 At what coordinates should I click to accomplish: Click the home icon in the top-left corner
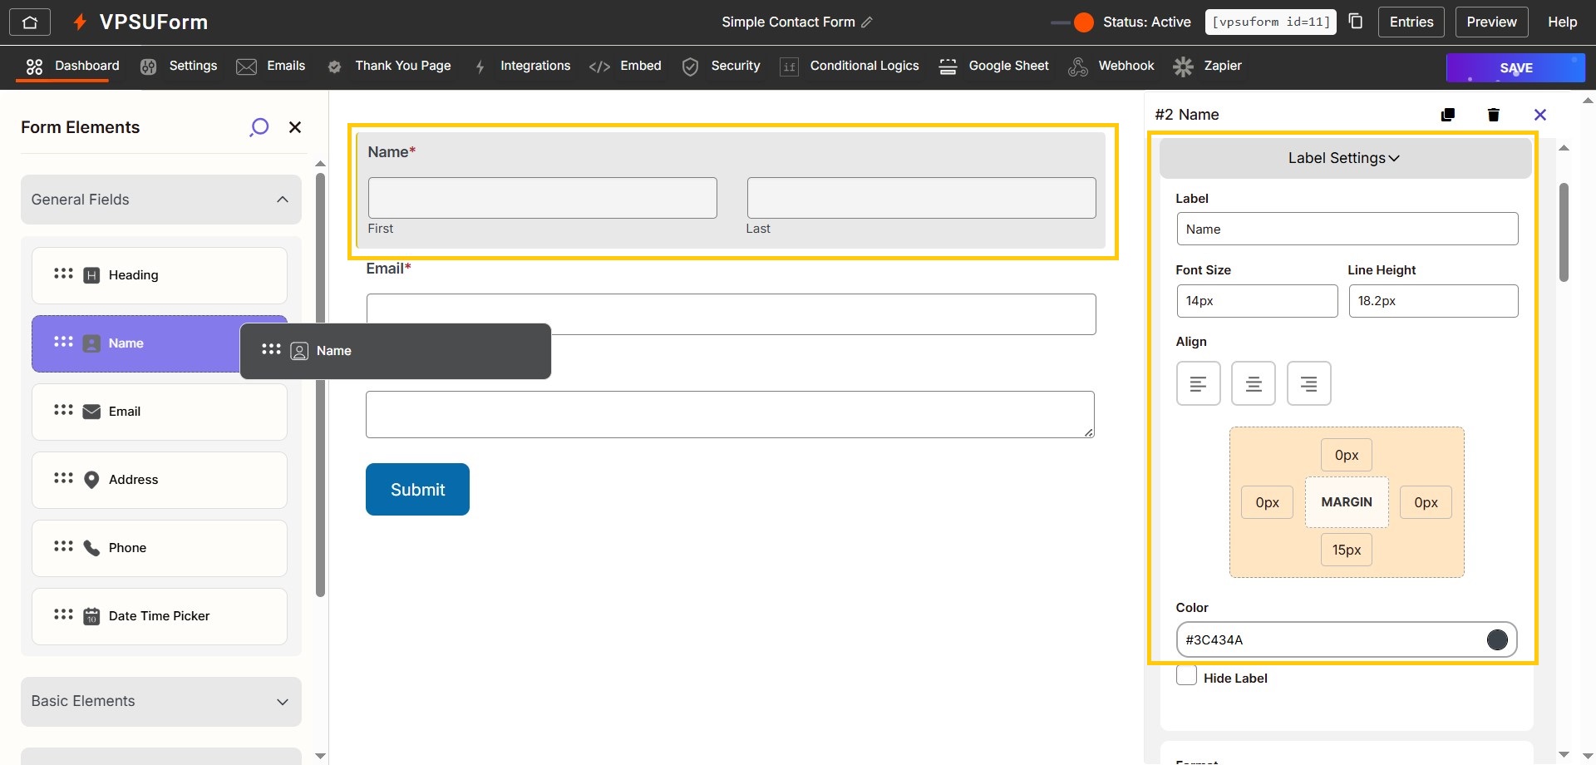pyautogui.click(x=30, y=22)
